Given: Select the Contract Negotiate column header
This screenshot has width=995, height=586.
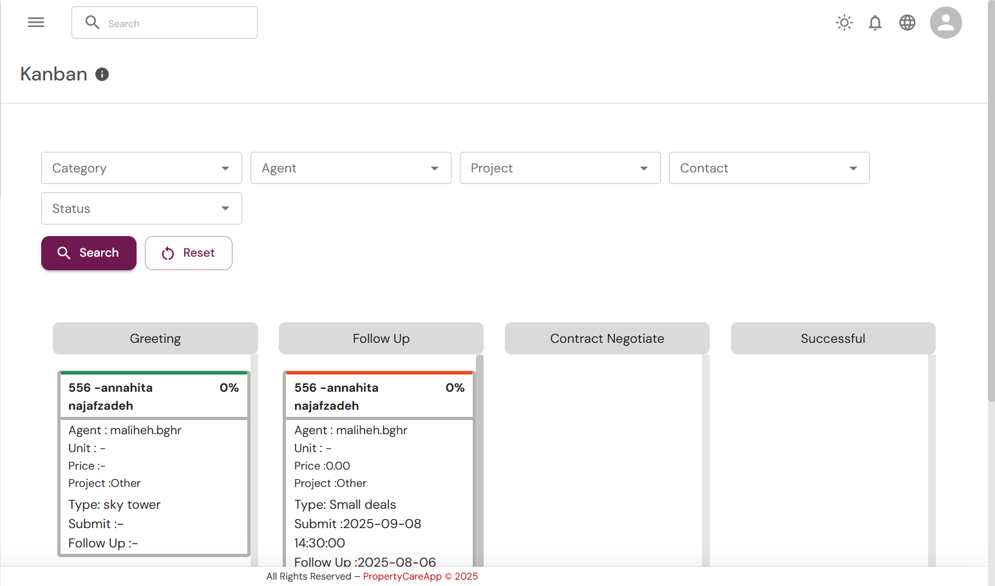Looking at the screenshot, I should 607,338.
